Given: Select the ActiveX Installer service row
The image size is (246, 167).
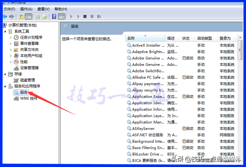Looking at the screenshot, I should (x=180, y=45).
